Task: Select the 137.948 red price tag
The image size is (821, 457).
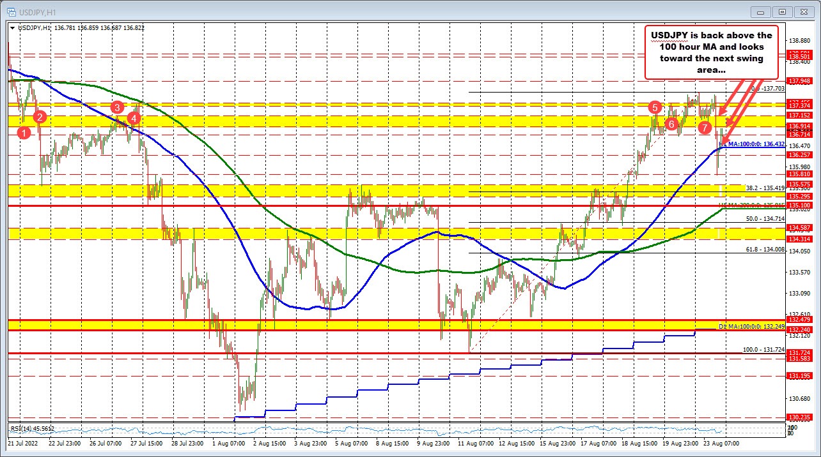Action: coord(800,81)
